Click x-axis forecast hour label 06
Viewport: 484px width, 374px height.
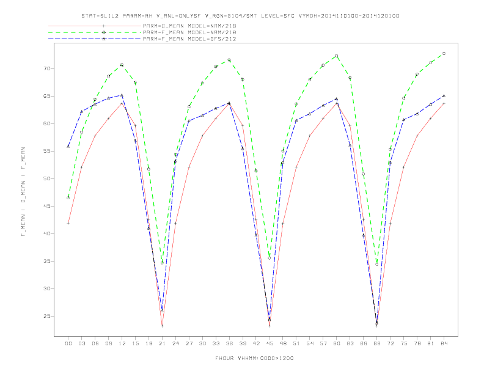(x=95, y=343)
